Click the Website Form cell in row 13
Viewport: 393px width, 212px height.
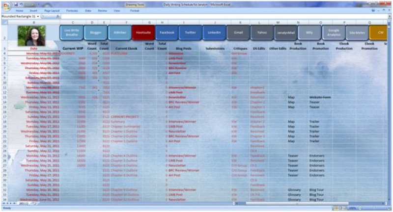coord(320,97)
